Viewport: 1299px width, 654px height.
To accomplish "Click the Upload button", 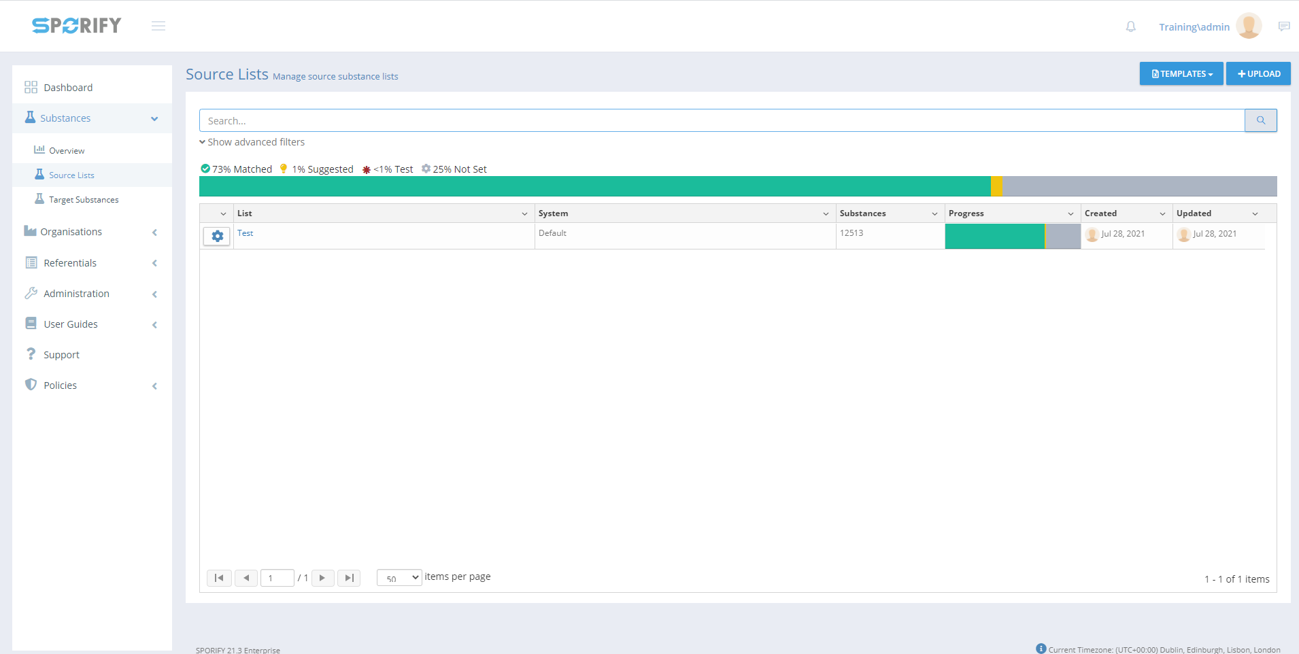I will (x=1258, y=73).
